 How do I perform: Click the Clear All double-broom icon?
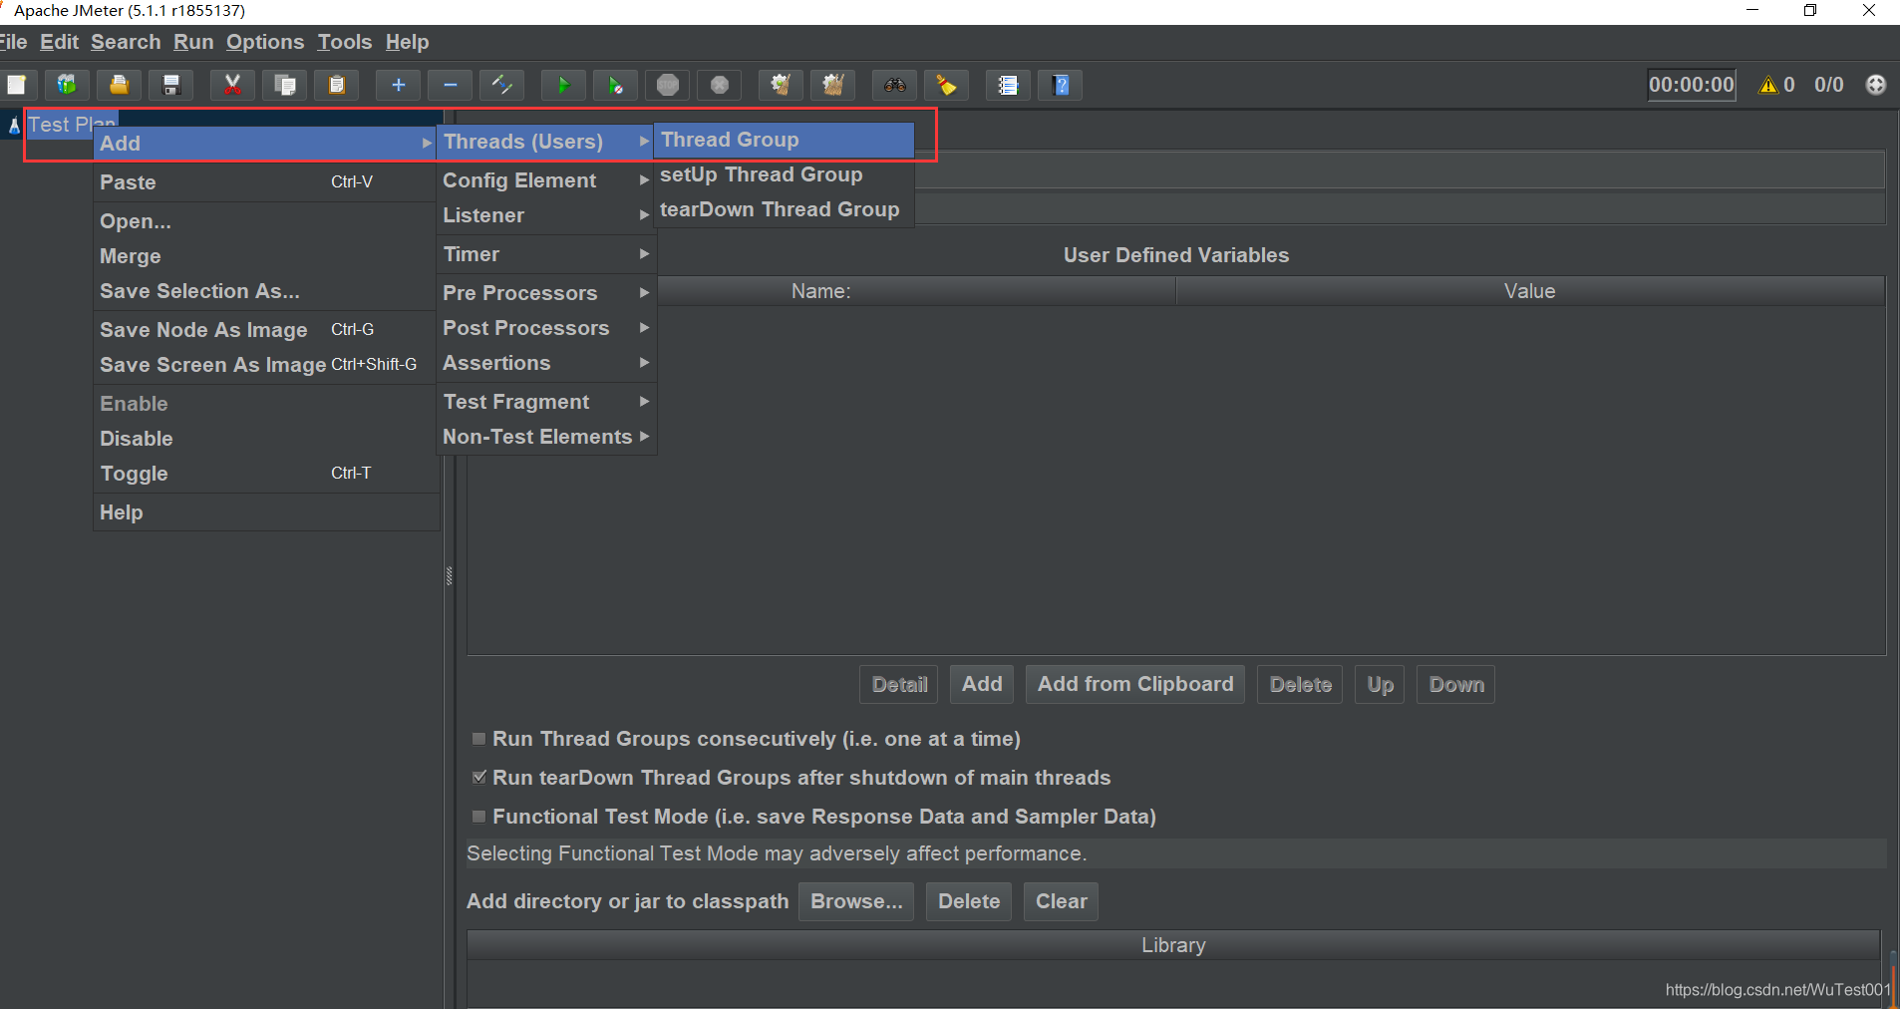(832, 85)
